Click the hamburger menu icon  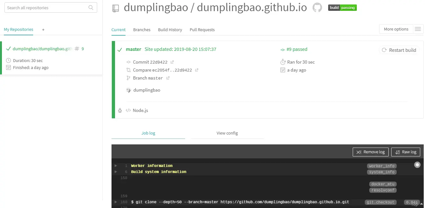tap(418, 29)
